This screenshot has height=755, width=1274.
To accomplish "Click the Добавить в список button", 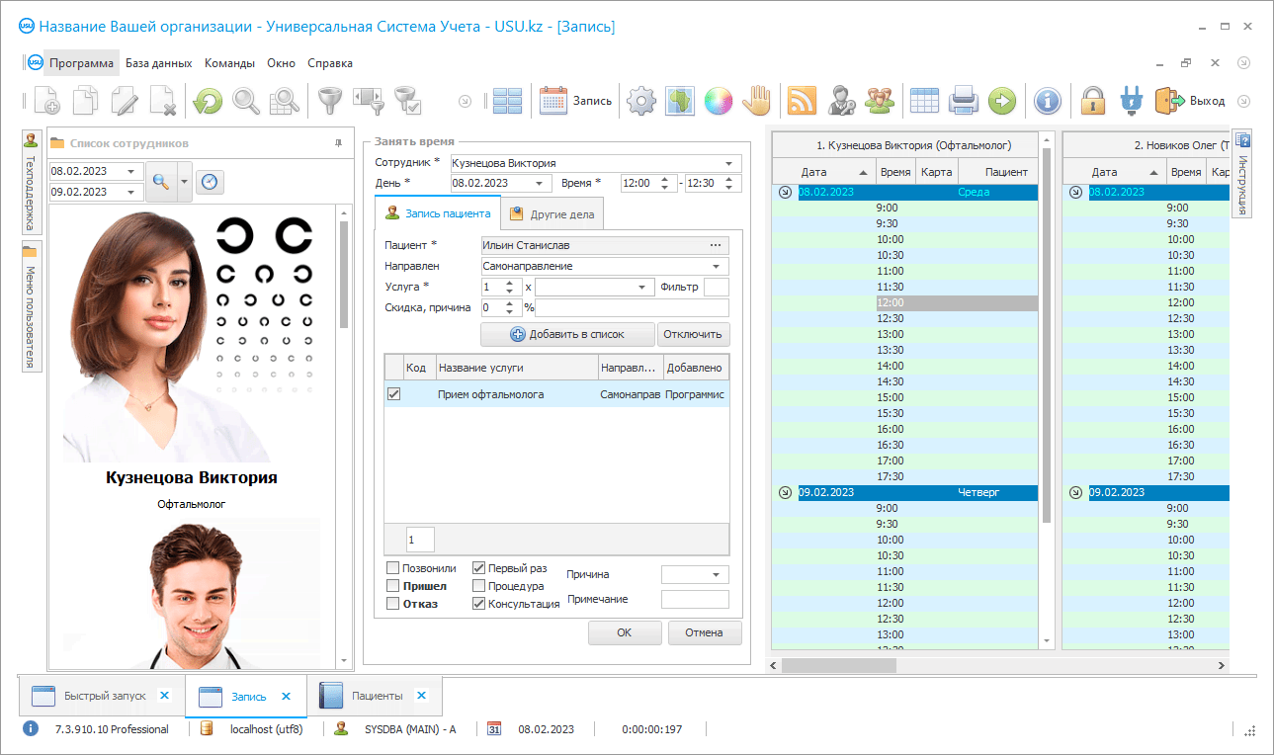I will (x=567, y=334).
